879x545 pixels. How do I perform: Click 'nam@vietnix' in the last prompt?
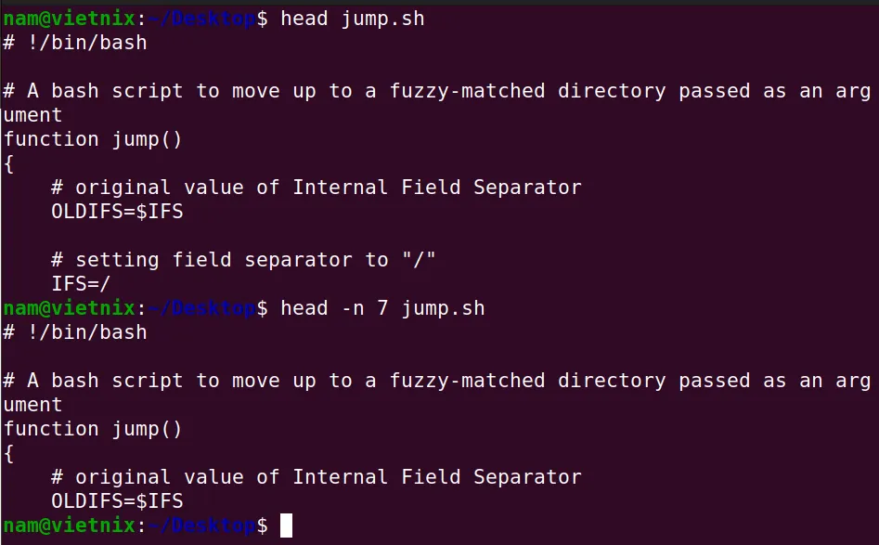click(x=69, y=526)
